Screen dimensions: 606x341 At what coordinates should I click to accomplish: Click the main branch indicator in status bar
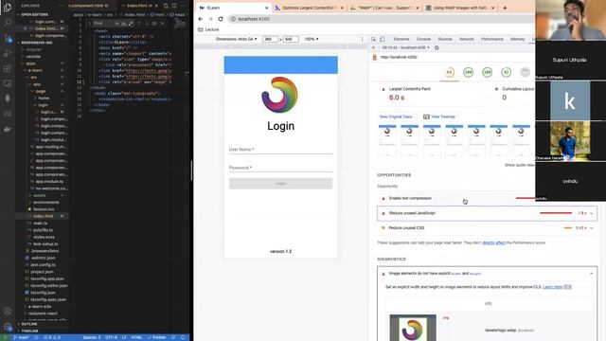[21, 337]
